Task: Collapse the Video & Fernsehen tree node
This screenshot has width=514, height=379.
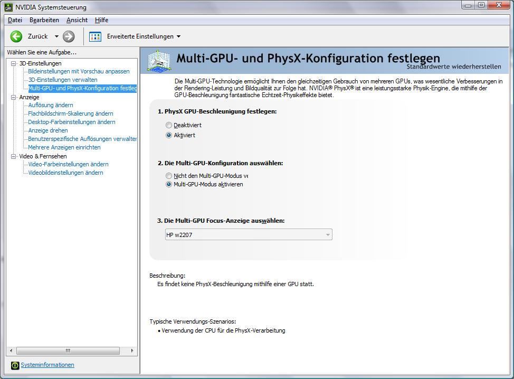Action: coord(13,156)
